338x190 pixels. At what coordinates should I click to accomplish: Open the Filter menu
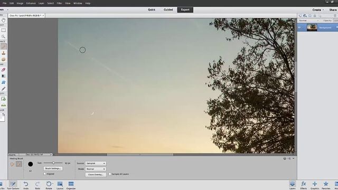coord(60,3)
